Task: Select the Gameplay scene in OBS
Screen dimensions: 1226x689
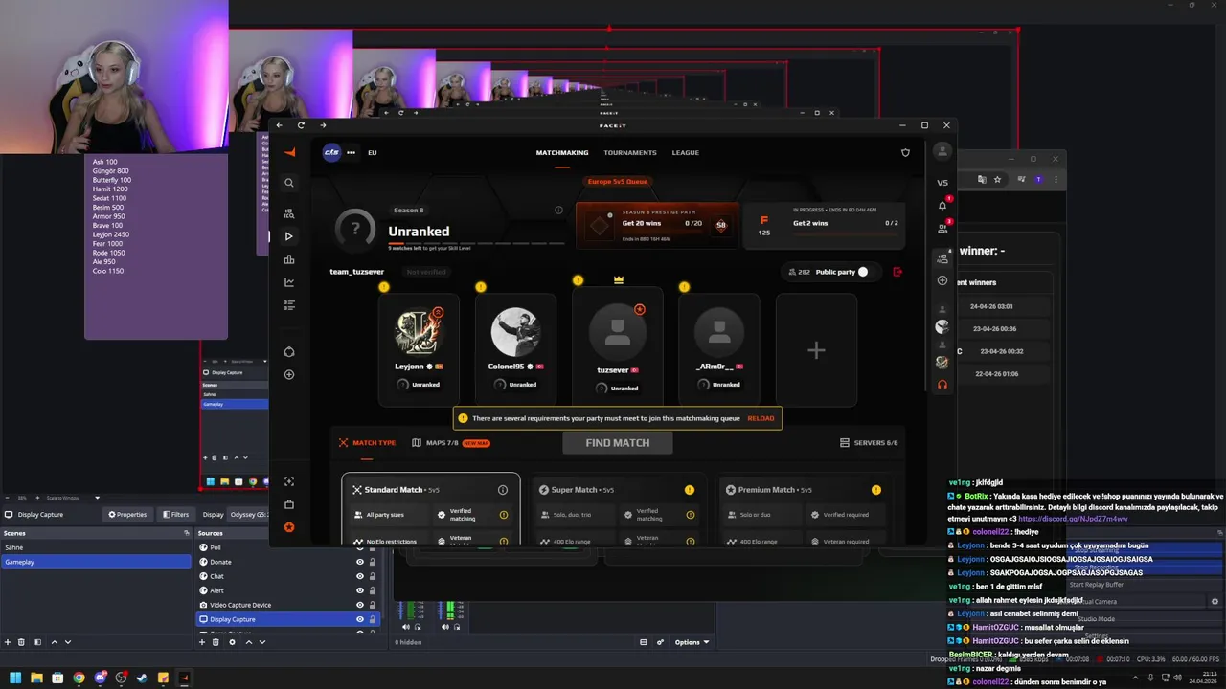Action: point(96,562)
